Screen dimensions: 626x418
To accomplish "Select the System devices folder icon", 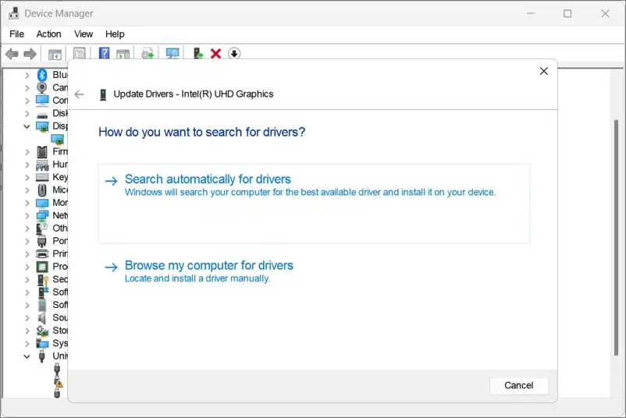I will (x=42, y=343).
